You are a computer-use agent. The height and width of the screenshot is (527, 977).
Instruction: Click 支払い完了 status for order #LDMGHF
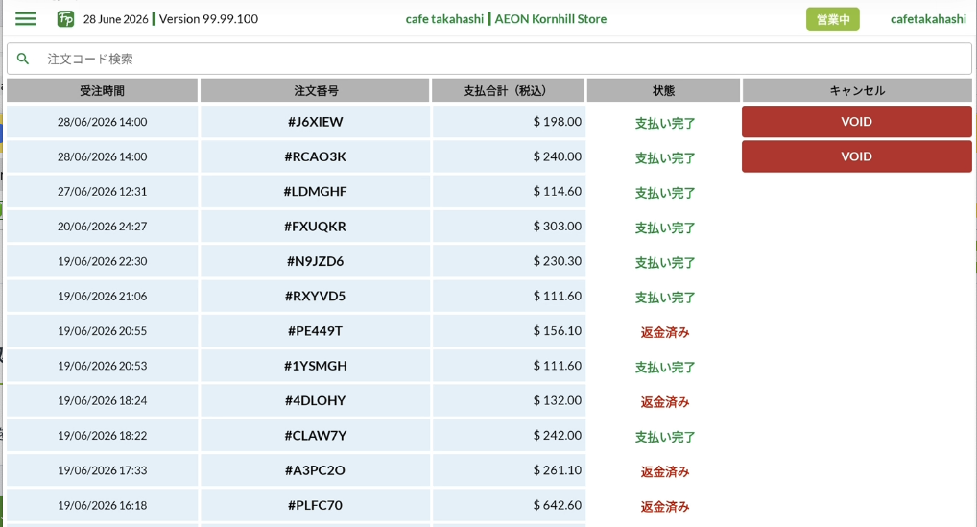pos(665,193)
